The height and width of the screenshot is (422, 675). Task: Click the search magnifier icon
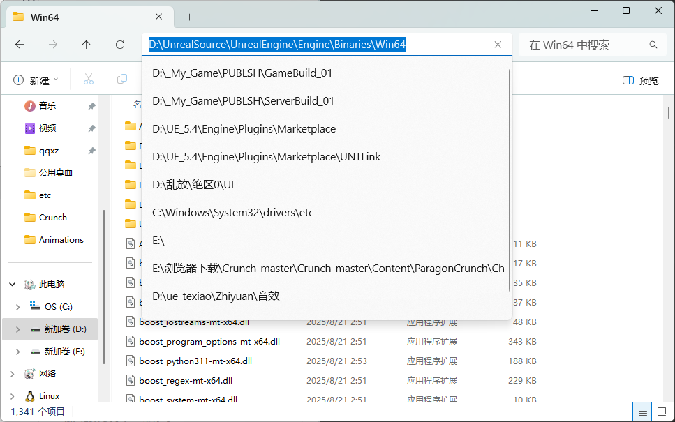[653, 45]
